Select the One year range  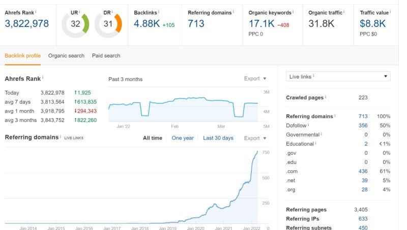click(183, 138)
